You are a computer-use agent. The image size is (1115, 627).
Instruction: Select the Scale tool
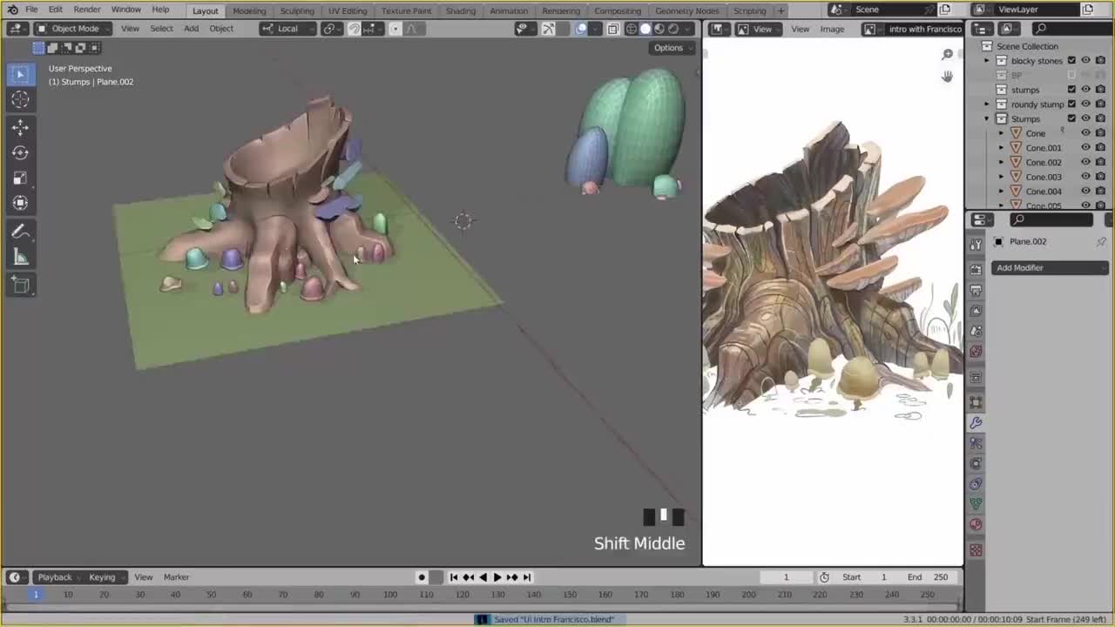click(x=21, y=179)
